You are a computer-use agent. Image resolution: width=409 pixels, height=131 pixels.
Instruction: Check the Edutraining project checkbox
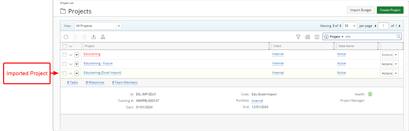(x=65, y=55)
